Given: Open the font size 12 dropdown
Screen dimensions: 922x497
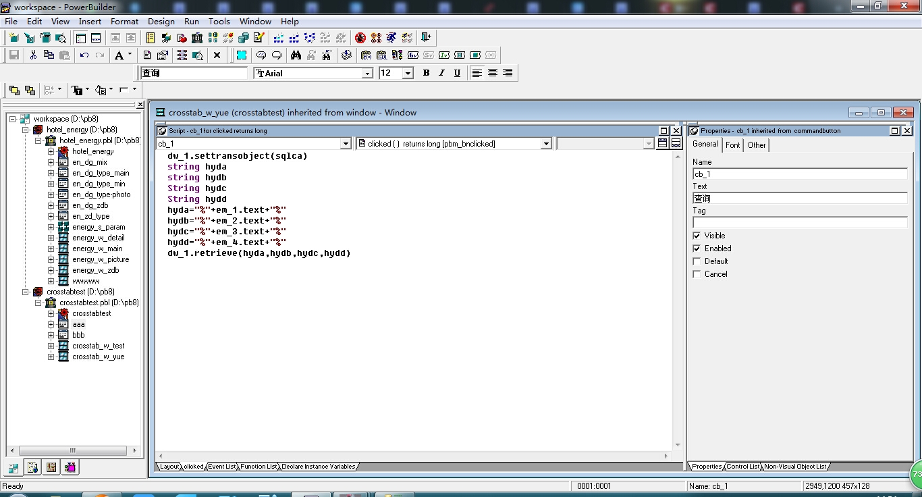Looking at the screenshot, I should (408, 73).
